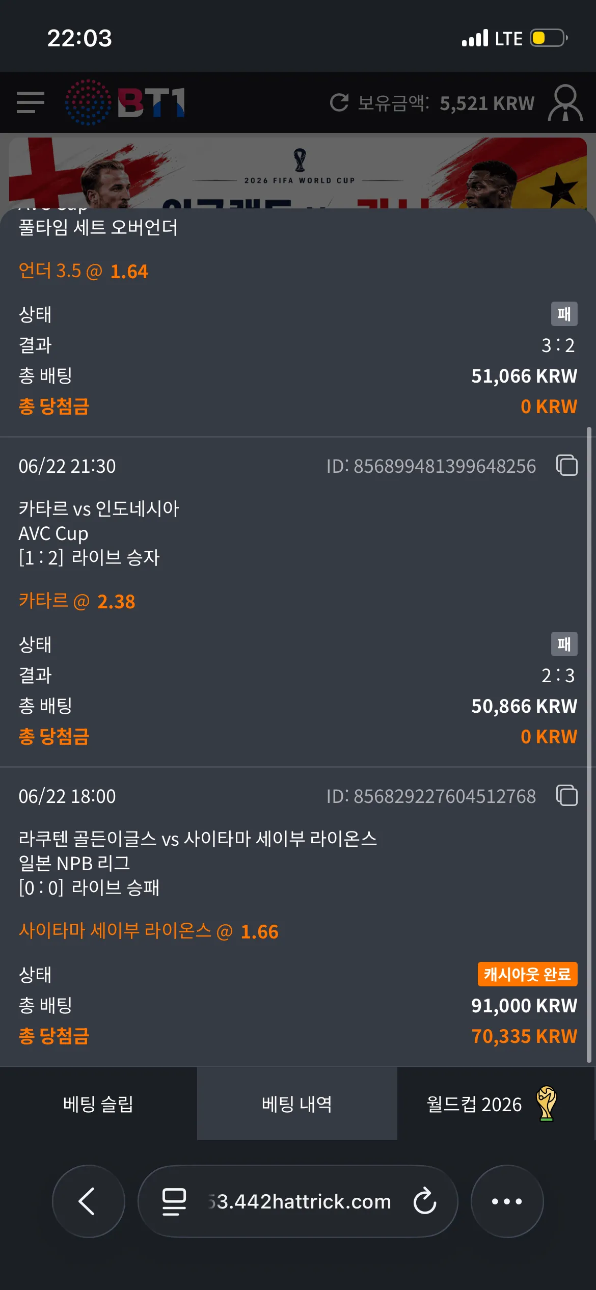The height and width of the screenshot is (1290, 596).
Task: Copy bet ID 856829227604512768
Action: pyautogui.click(x=567, y=795)
